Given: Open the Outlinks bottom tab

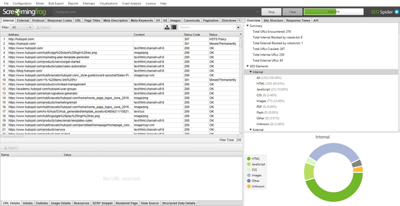Looking at the screenshot, I should tap(42, 203).
